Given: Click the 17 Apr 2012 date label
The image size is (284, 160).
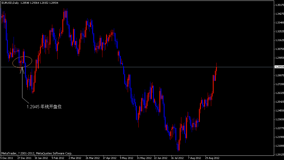Looking at the screenshot, I should pyautogui.click(x=110, y=158).
